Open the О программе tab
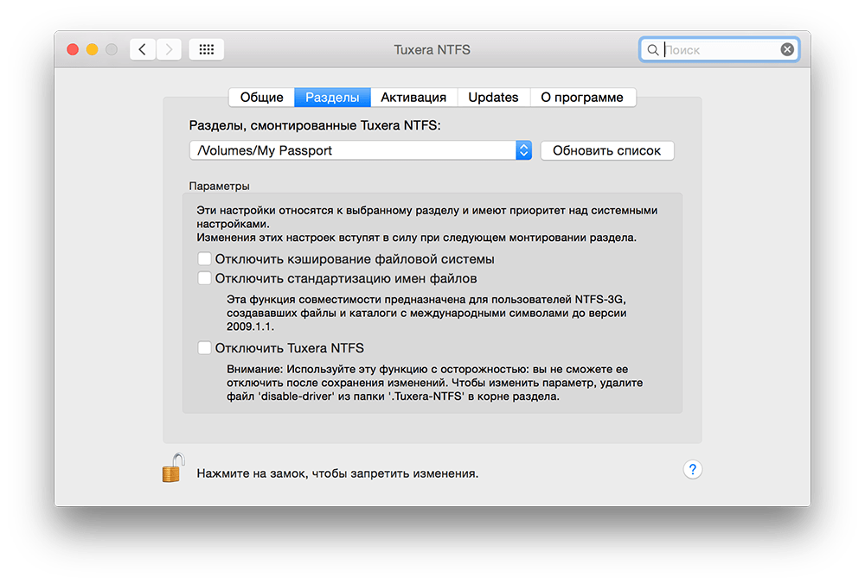 (582, 98)
